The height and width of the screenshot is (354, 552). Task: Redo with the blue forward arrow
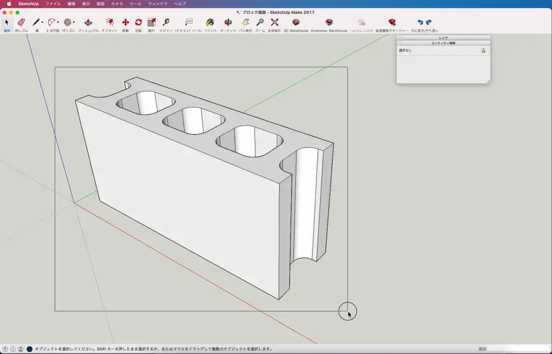coord(429,23)
